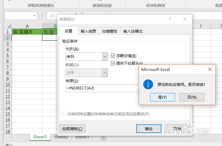This screenshot has width=222, height=146.
Task: Open the 输入法模式 tab
Action: pos(133,31)
